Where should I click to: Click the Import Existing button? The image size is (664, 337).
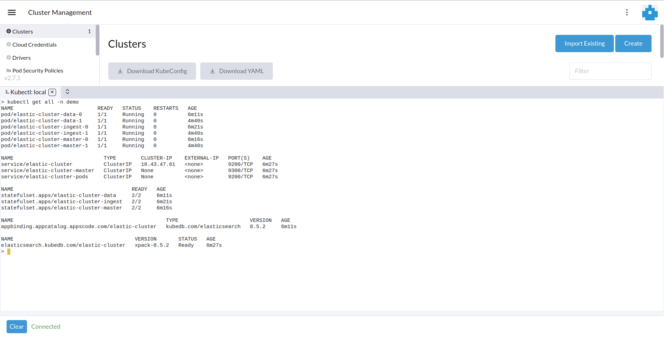pos(584,44)
